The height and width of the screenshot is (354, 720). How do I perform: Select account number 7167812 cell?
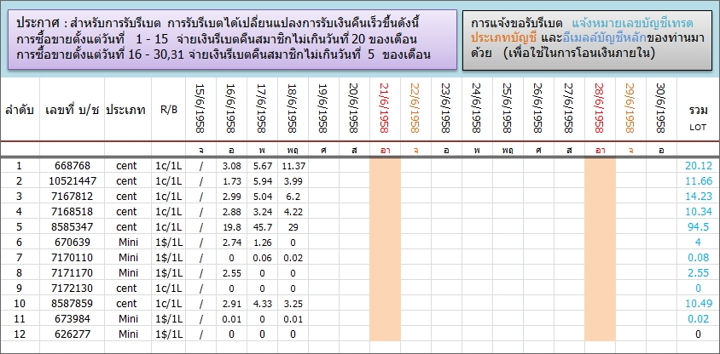coord(73,197)
